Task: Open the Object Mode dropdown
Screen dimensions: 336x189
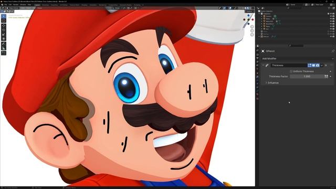Action: 13,8
